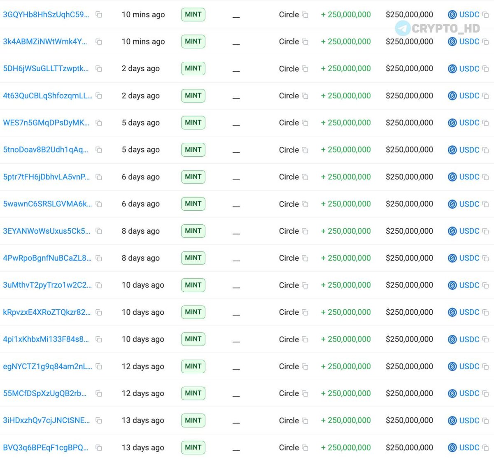
Task: Copy transaction hash 3k4ABMZiNWtWmk4Y
Action: tap(99, 42)
